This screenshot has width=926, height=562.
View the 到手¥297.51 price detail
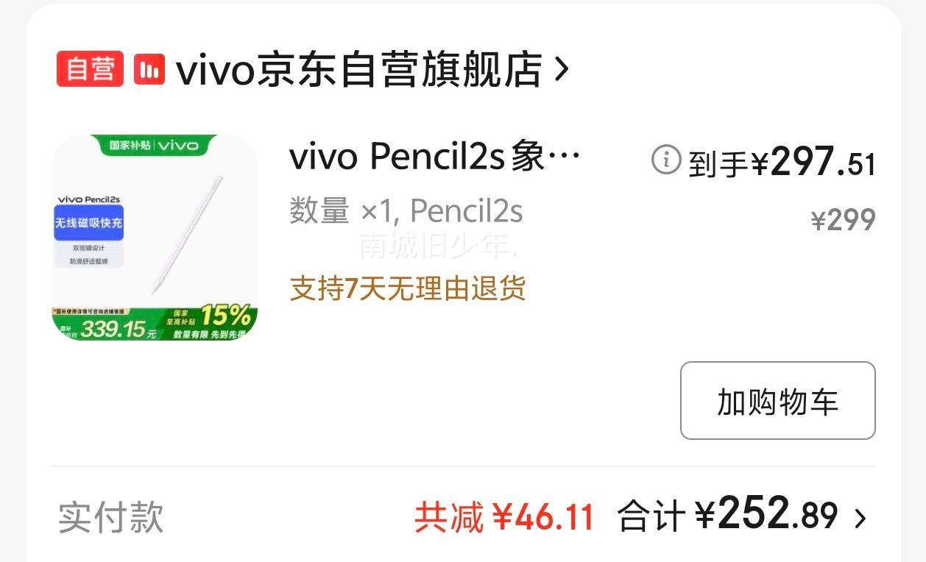click(x=782, y=162)
